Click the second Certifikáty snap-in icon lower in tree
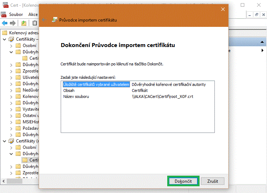This screenshot has width=267, height=193. pyautogui.click(x=11, y=141)
